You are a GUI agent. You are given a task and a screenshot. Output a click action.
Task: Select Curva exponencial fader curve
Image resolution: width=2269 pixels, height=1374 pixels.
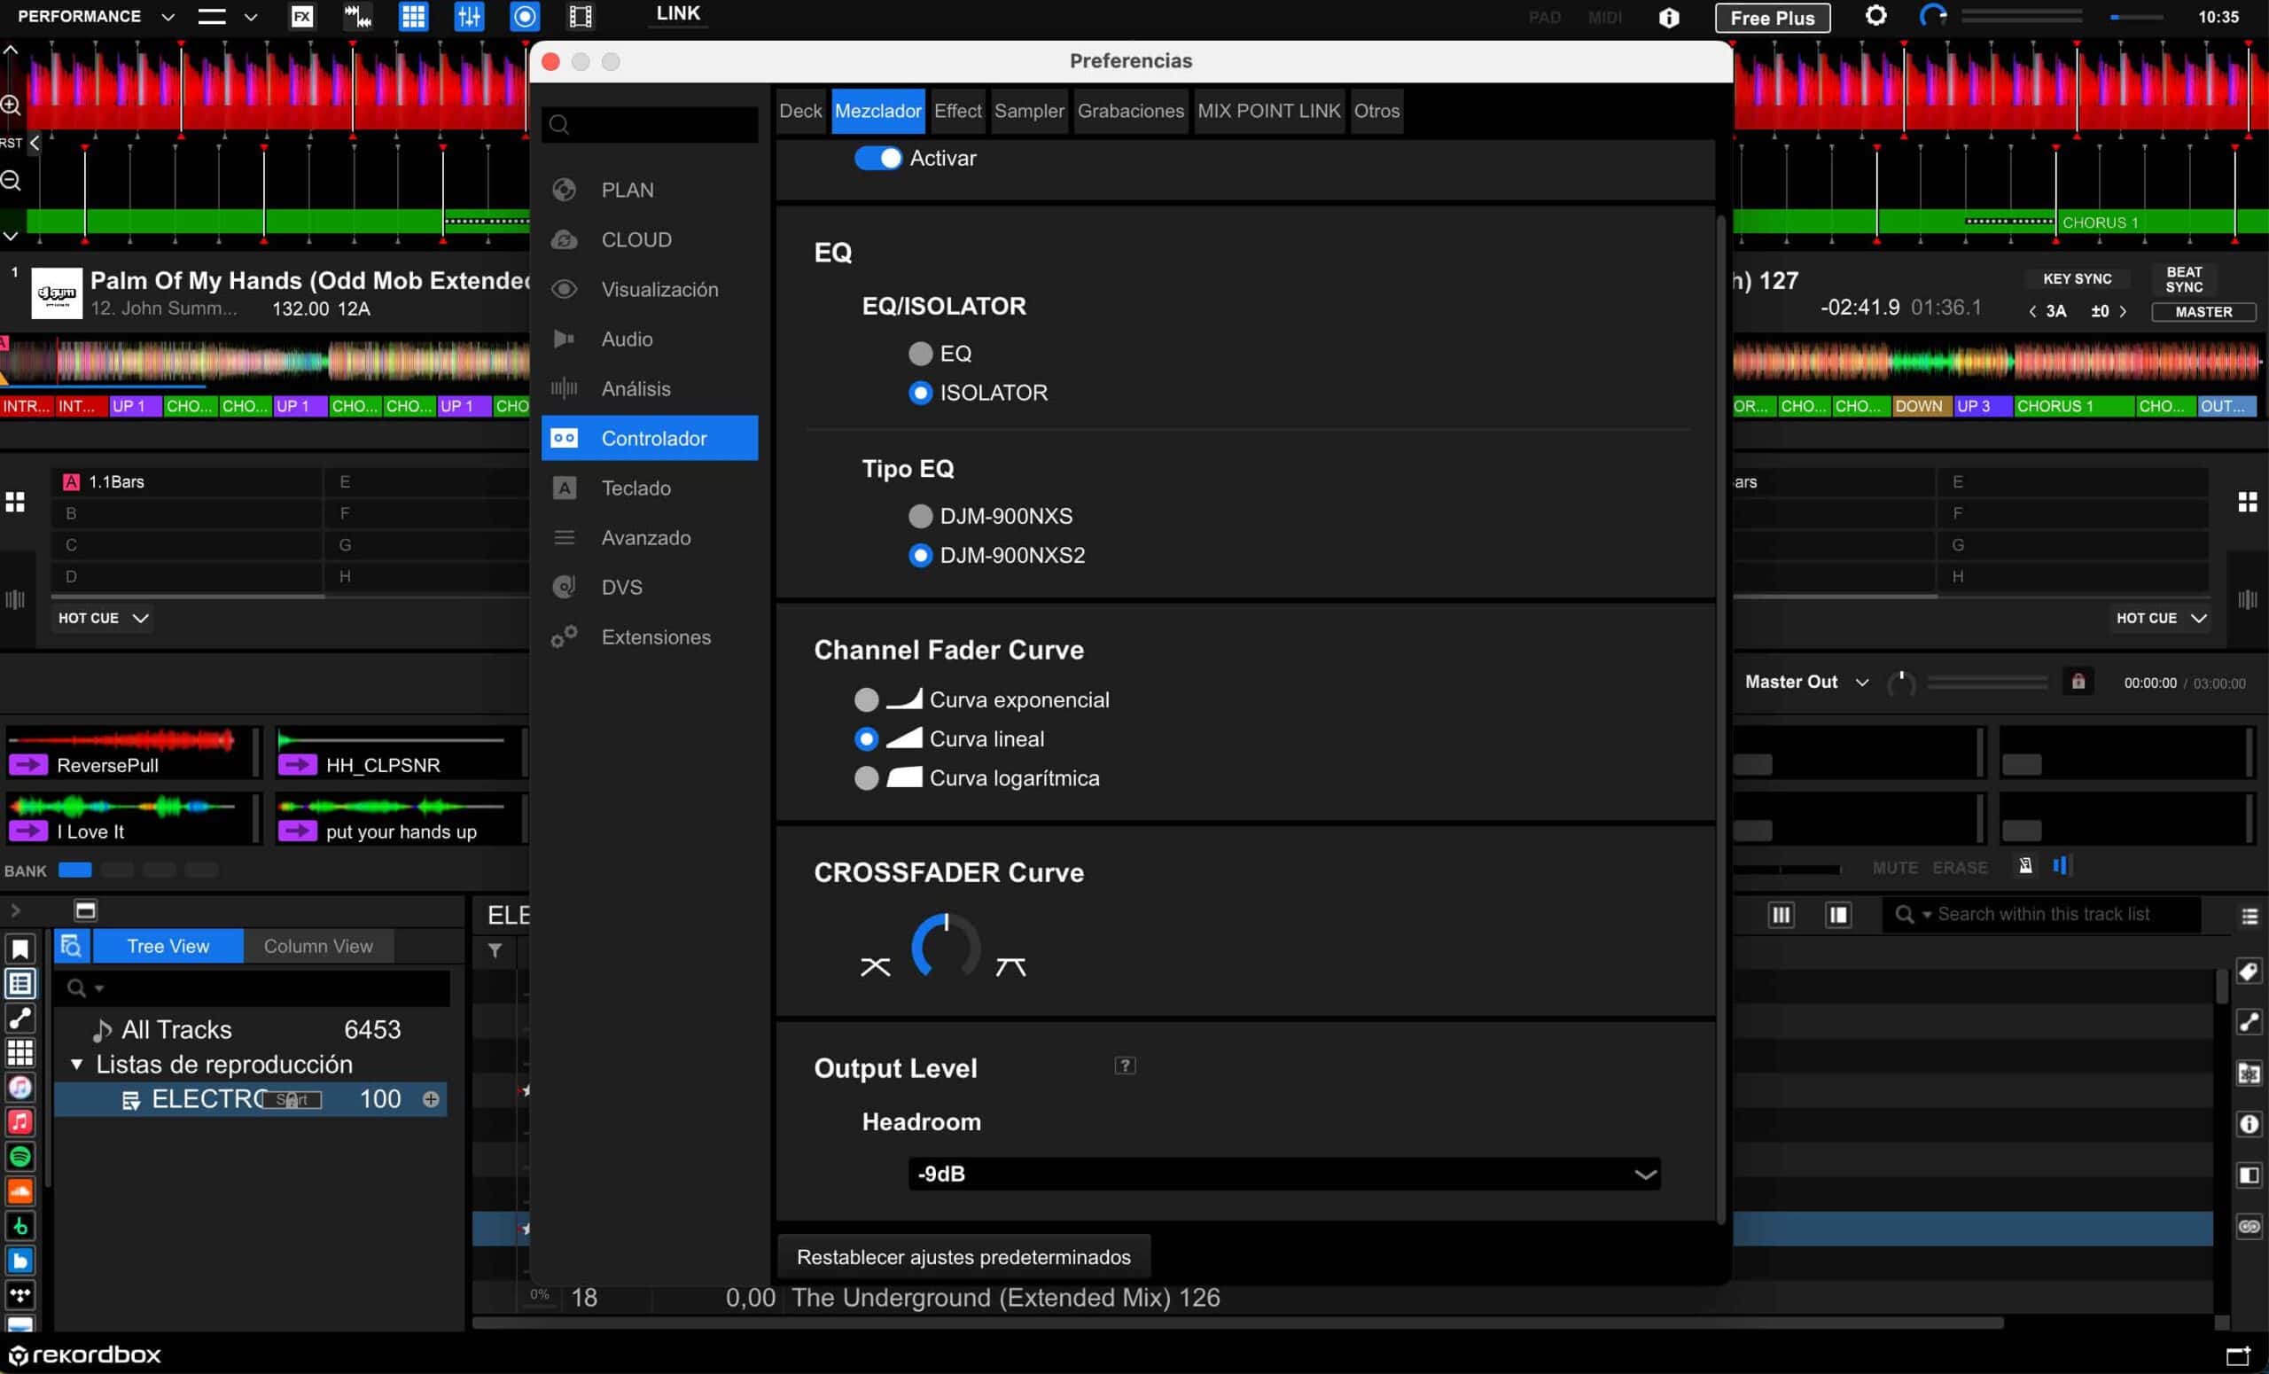tap(867, 700)
